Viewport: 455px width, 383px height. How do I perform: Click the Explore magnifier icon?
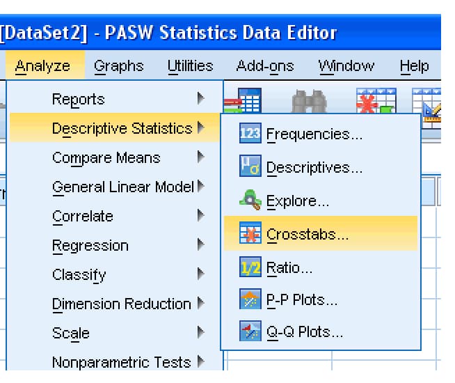tap(250, 199)
